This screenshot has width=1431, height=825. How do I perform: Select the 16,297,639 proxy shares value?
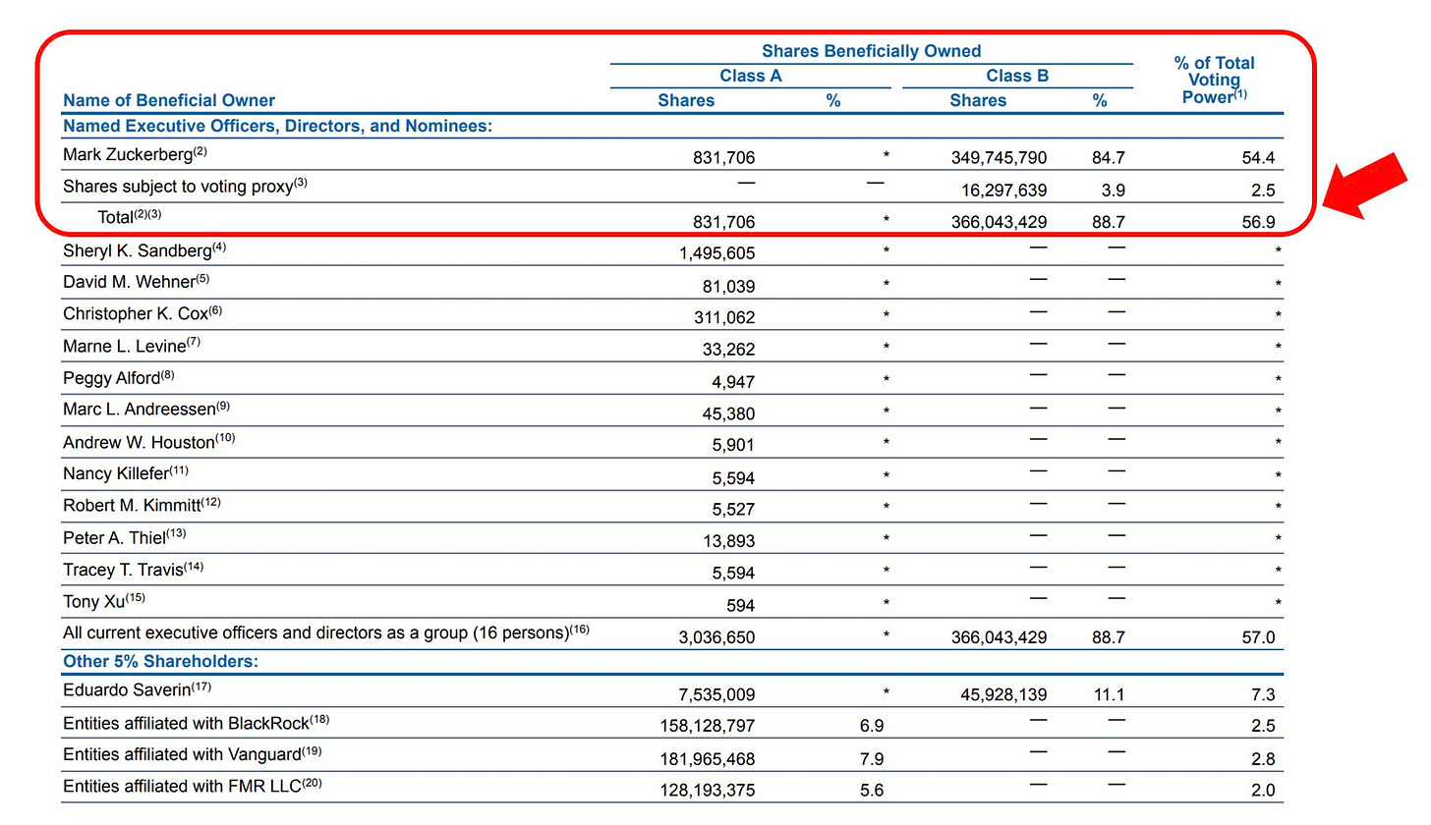click(x=1003, y=191)
